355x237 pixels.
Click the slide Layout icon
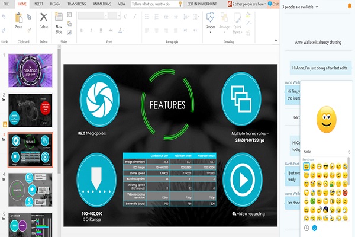(x=69, y=15)
